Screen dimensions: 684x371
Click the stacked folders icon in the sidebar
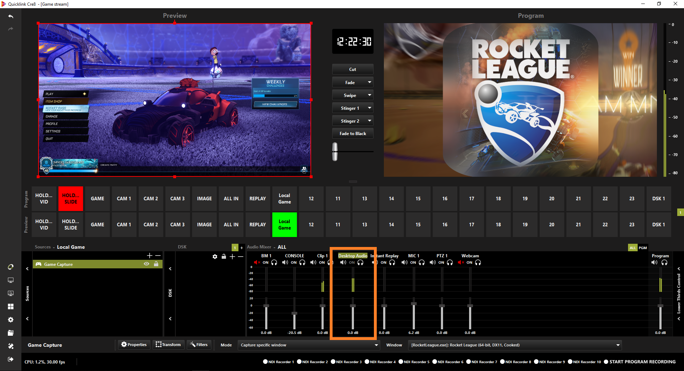(11, 333)
